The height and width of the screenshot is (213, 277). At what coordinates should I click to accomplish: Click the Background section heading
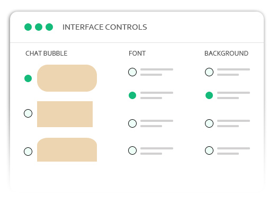226,54
